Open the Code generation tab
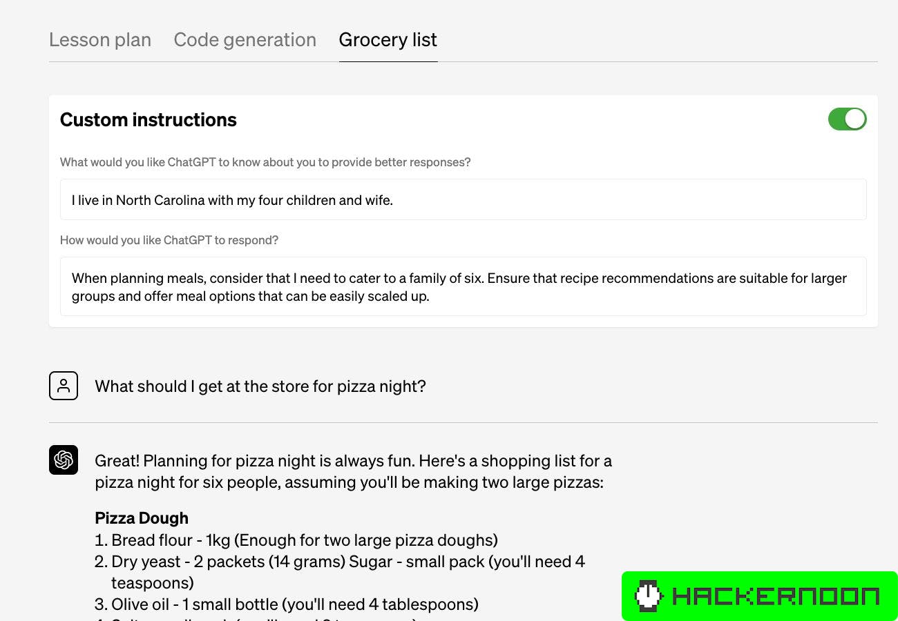The height and width of the screenshot is (621, 898). 245,39
